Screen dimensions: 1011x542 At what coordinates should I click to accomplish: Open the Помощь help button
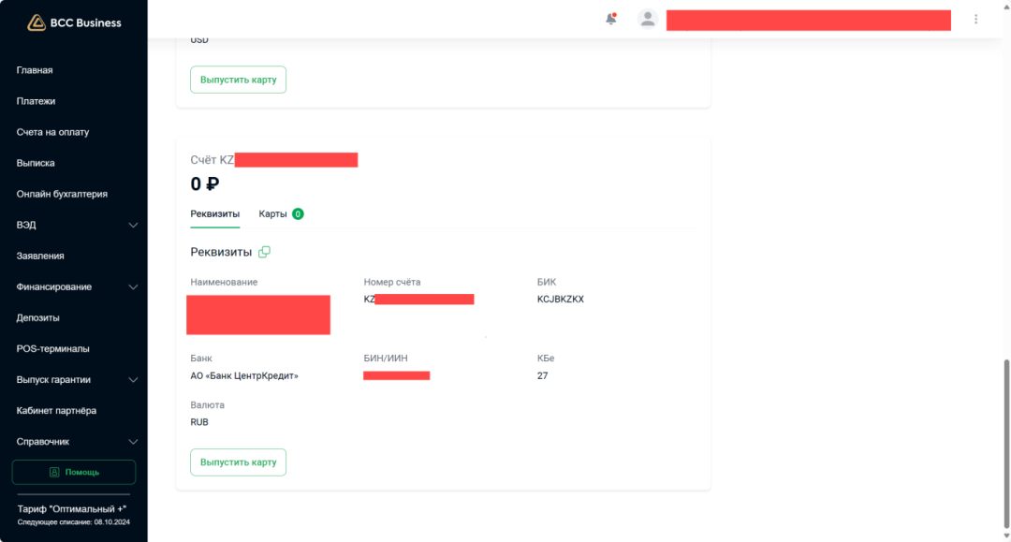click(74, 472)
